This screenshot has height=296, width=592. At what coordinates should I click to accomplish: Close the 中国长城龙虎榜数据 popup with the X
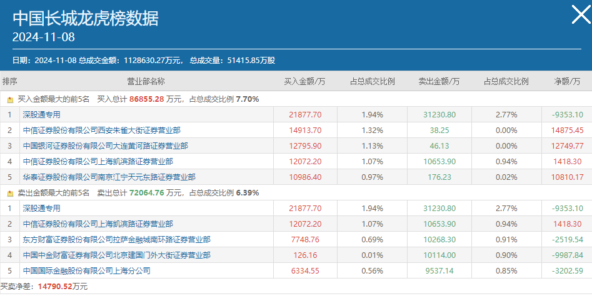coord(581,15)
